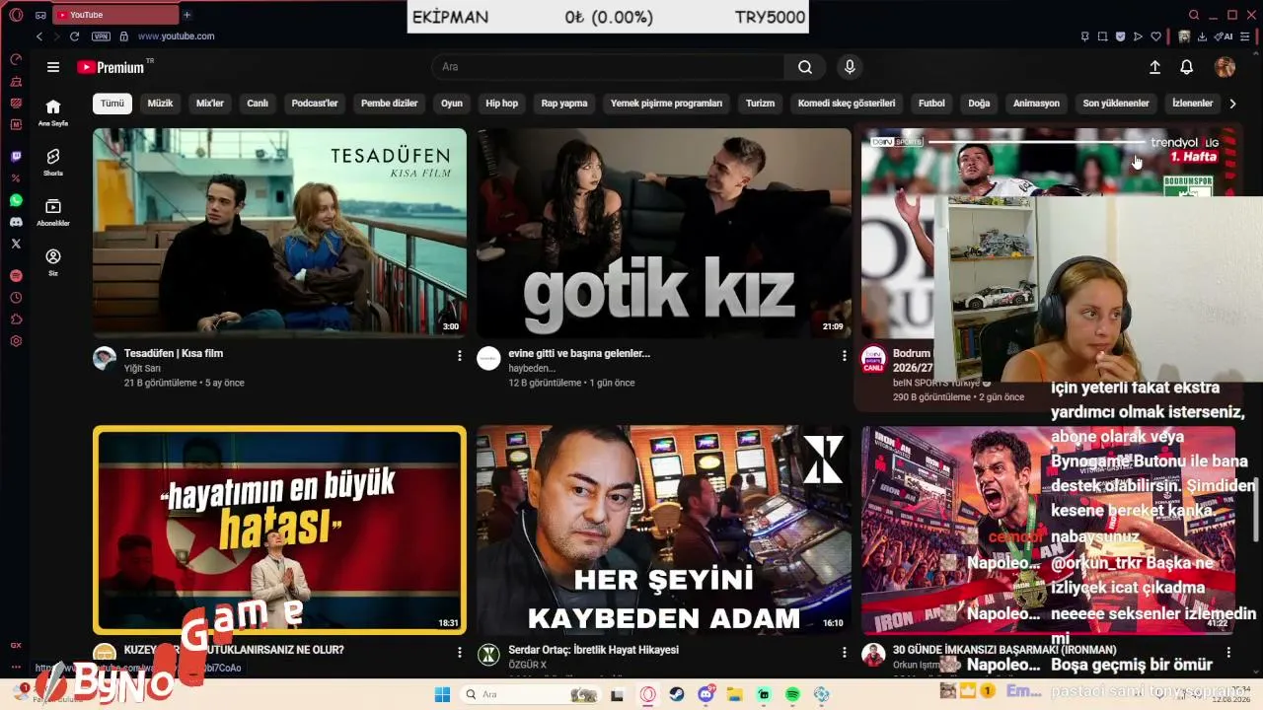Open the Siz profile sidebar item

pos(53,261)
